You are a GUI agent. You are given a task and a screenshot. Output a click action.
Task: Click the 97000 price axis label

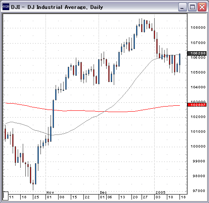coord(199,191)
